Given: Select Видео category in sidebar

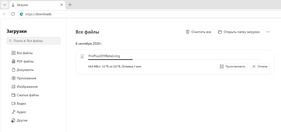Looking at the screenshot, I should pos(19,103).
